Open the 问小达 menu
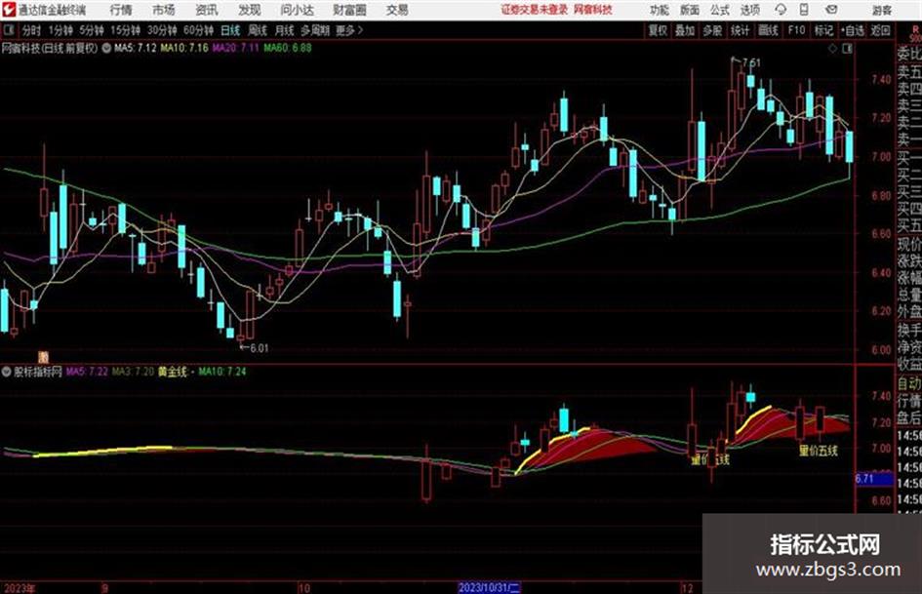Screen dimensions: 922x594 pyautogui.click(x=297, y=10)
